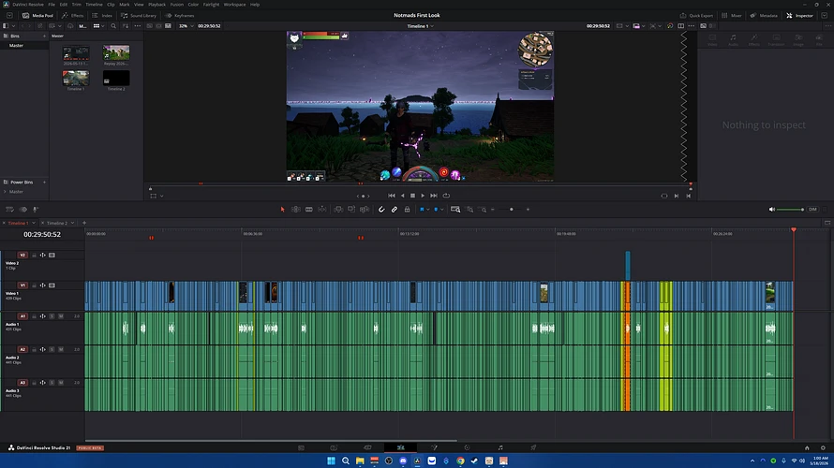
Task: Open the marker color dropdown arrow
Action: point(441,210)
